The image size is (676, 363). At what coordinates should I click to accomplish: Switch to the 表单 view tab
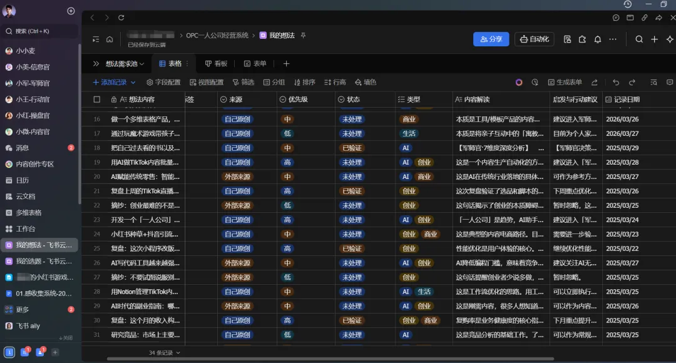click(x=255, y=64)
